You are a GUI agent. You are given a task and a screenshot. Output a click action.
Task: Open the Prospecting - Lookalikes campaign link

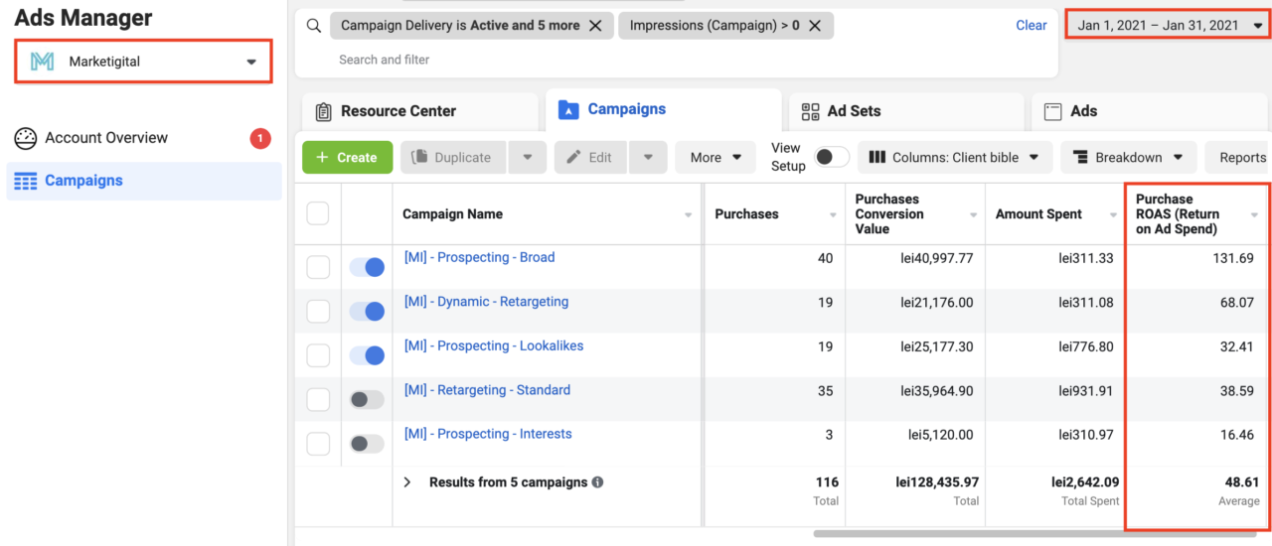(494, 345)
